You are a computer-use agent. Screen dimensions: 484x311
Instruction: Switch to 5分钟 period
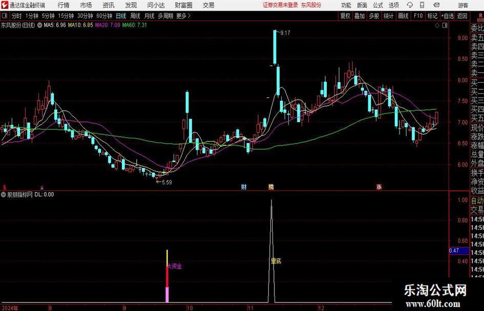pyautogui.click(x=48, y=16)
